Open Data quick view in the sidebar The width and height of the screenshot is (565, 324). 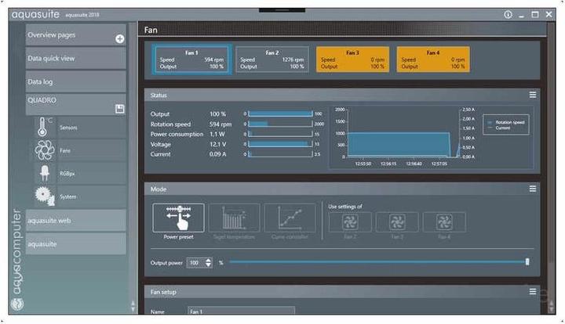(75, 58)
